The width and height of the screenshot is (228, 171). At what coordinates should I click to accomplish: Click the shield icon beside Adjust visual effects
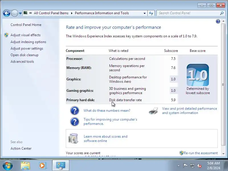[x=6, y=35]
